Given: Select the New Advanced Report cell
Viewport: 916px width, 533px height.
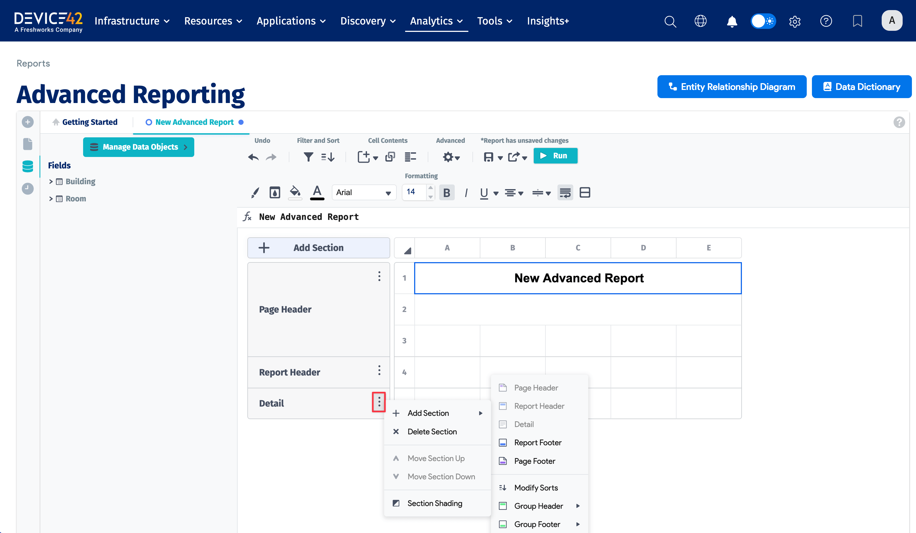Looking at the screenshot, I should click(x=578, y=278).
